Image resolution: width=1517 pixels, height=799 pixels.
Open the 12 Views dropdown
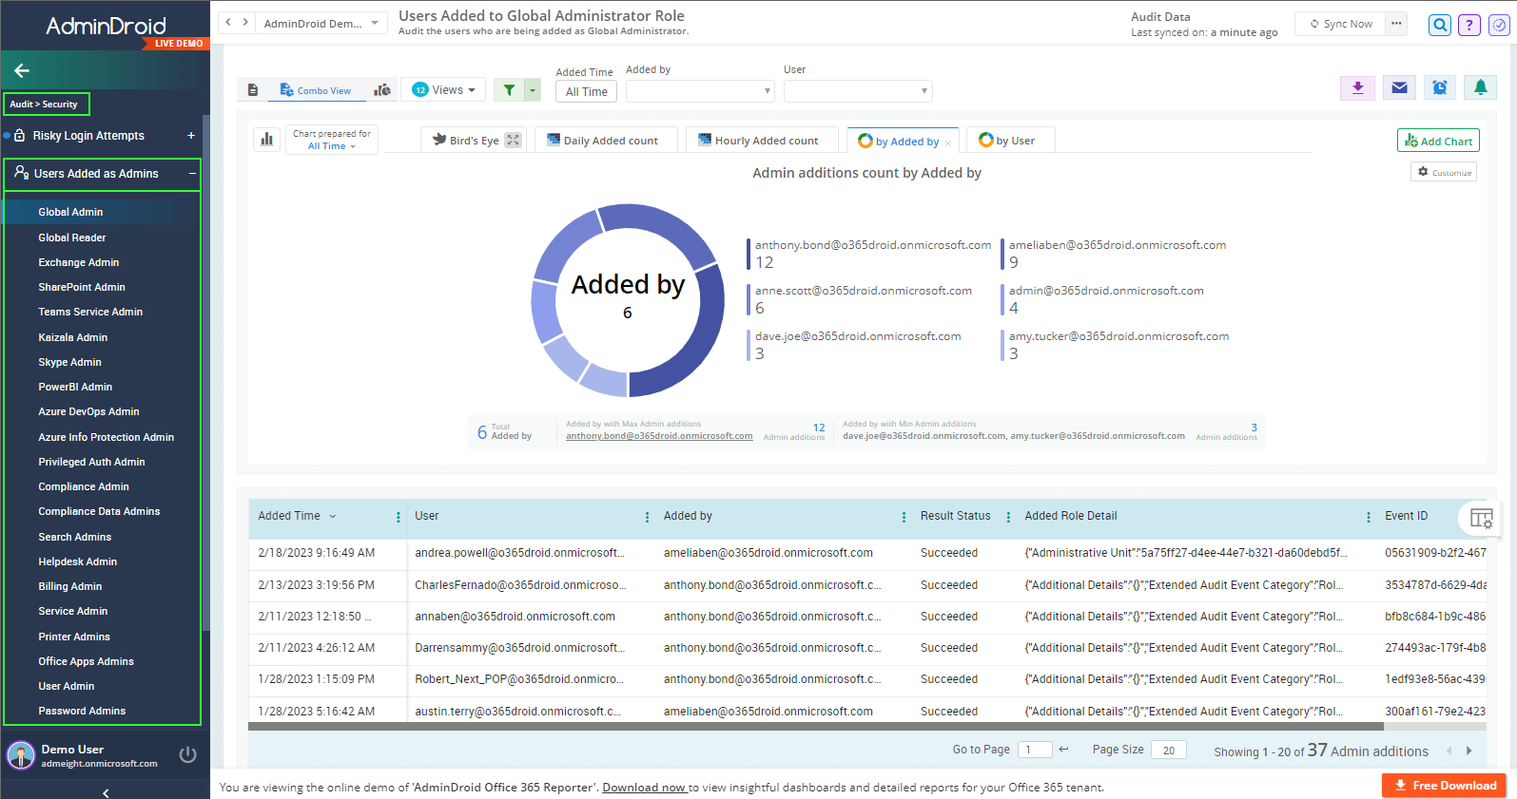tap(443, 89)
